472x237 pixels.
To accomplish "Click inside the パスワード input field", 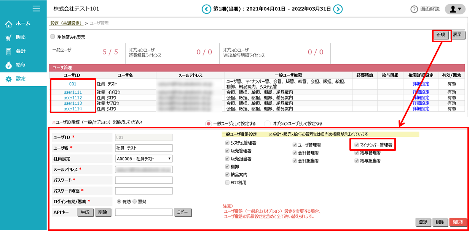I will tap(144, 180).
